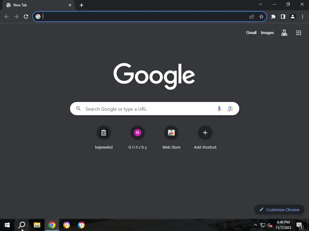Open the clock and date calendar flyout
Image resolution: width=309 pixels, height=231 pixels.
283,225
